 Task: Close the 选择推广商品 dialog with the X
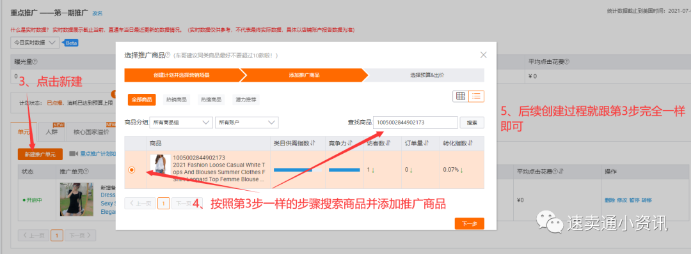coord(484,55)
